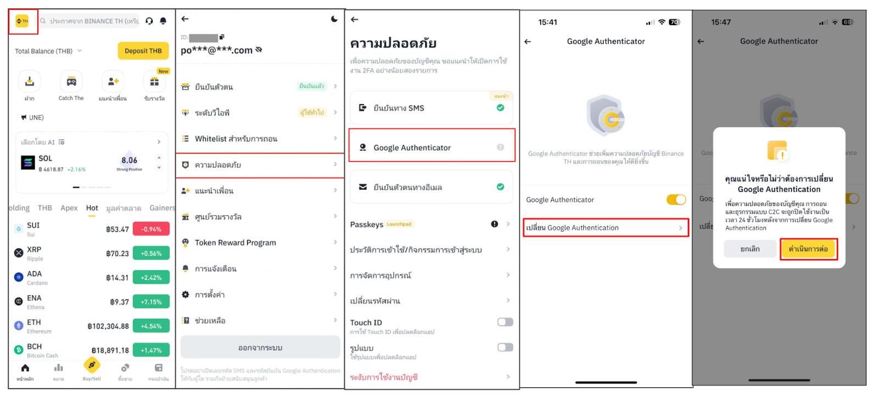
Task: Switch to the Apex market tab
Action: (69, 208)
